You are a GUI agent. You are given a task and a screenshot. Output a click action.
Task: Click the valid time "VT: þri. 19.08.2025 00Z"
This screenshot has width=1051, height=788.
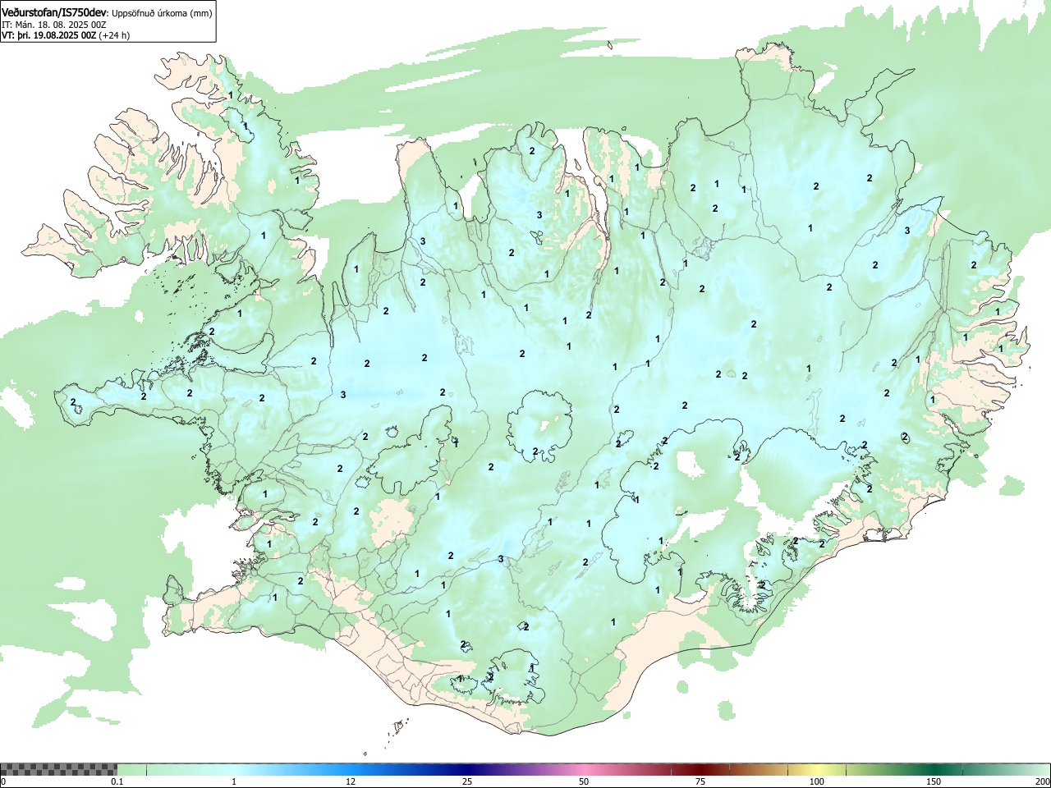(x=49, y=35)
